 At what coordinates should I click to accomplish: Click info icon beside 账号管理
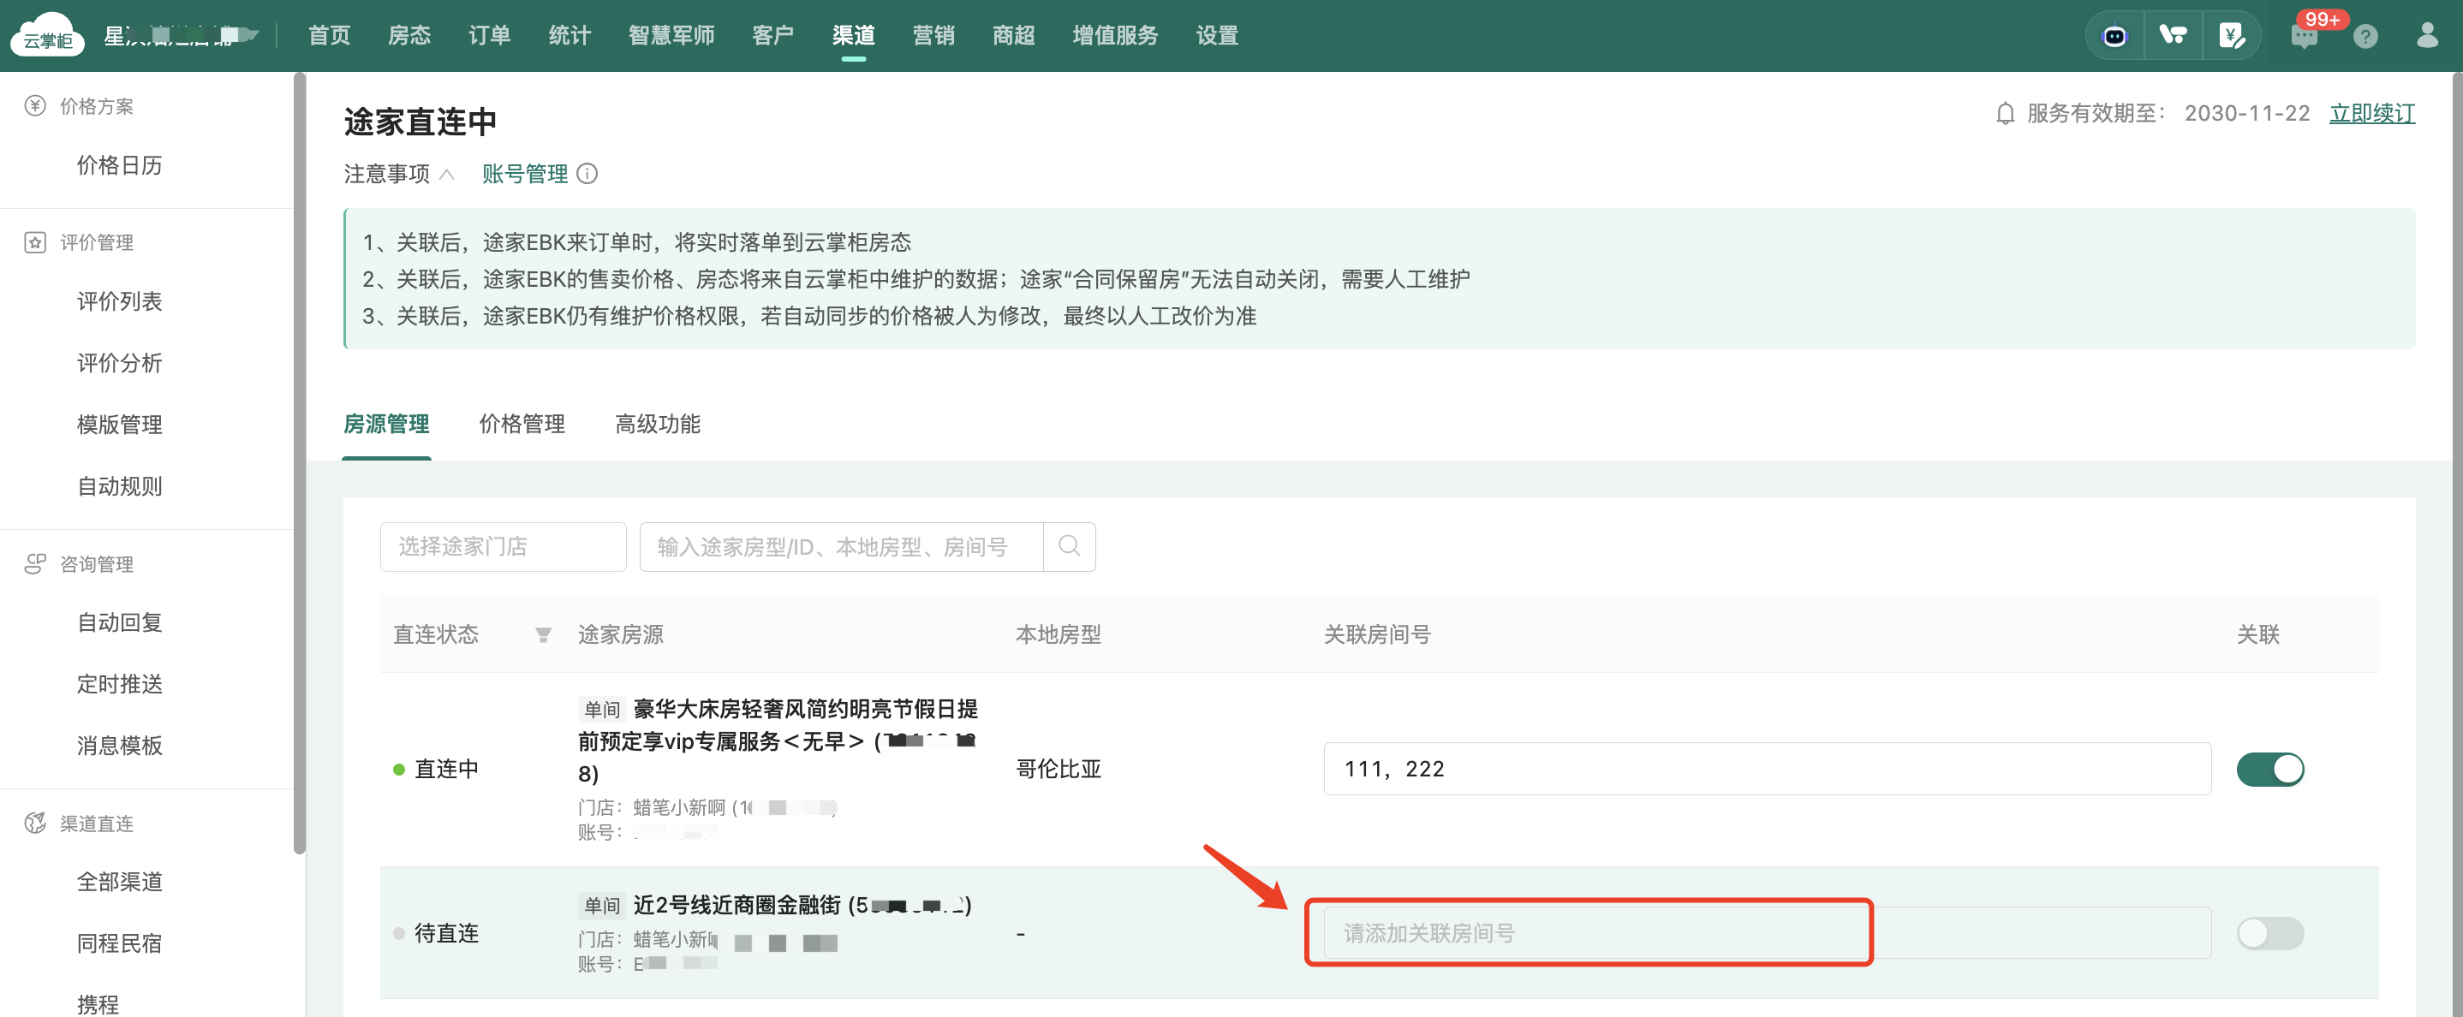point(588,174)
